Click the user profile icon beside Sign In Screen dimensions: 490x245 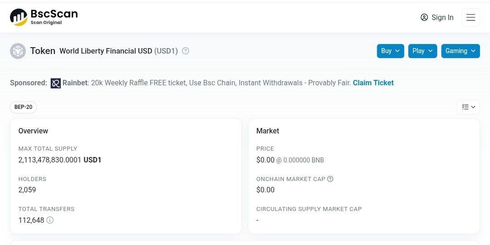[x=424, y=17]
